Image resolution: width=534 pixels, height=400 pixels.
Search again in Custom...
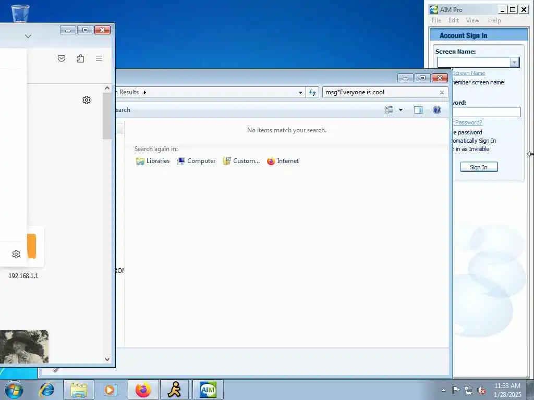click(x=241, y=161)
